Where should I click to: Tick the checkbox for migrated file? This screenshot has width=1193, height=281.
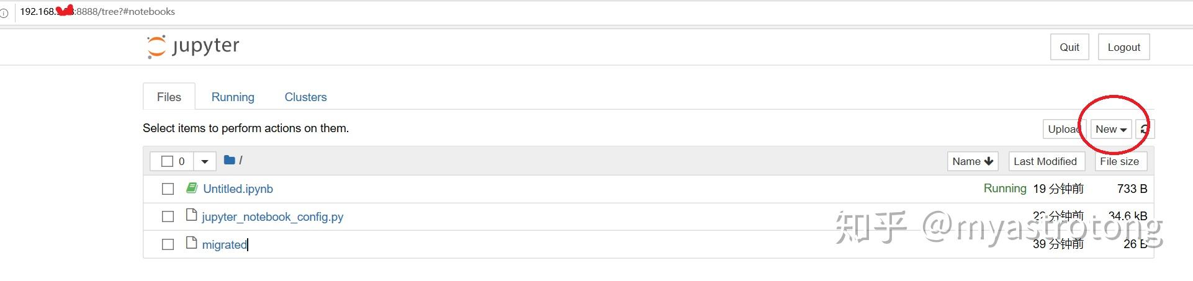[168, 244]
